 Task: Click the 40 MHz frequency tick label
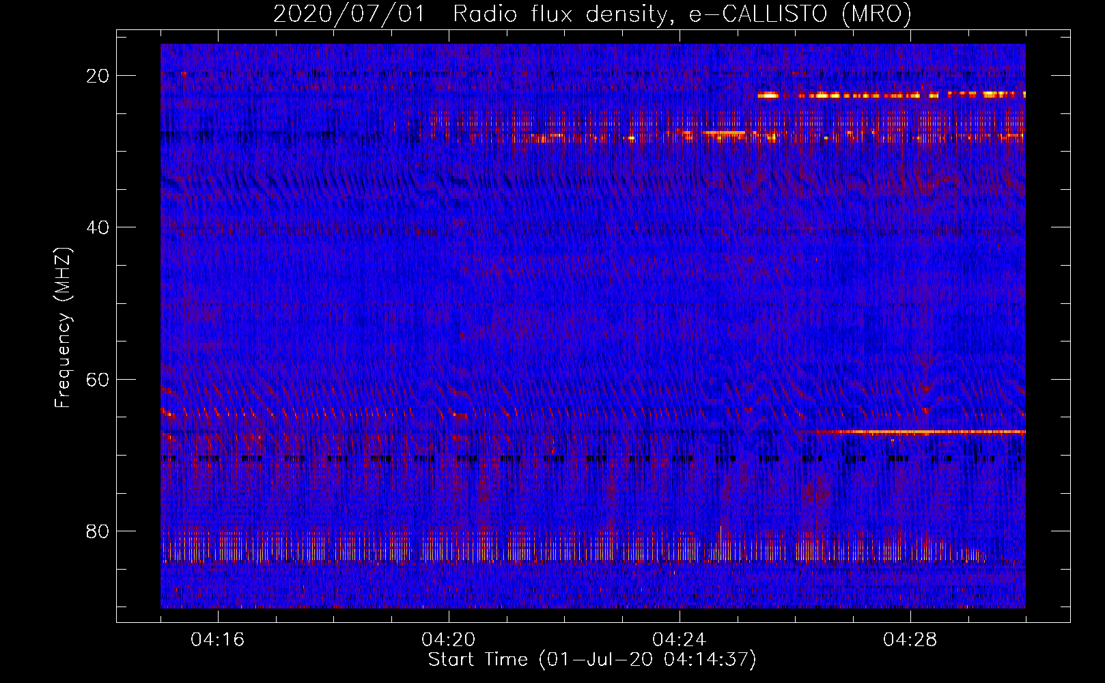pyautogui.click(x=98, y=227)
